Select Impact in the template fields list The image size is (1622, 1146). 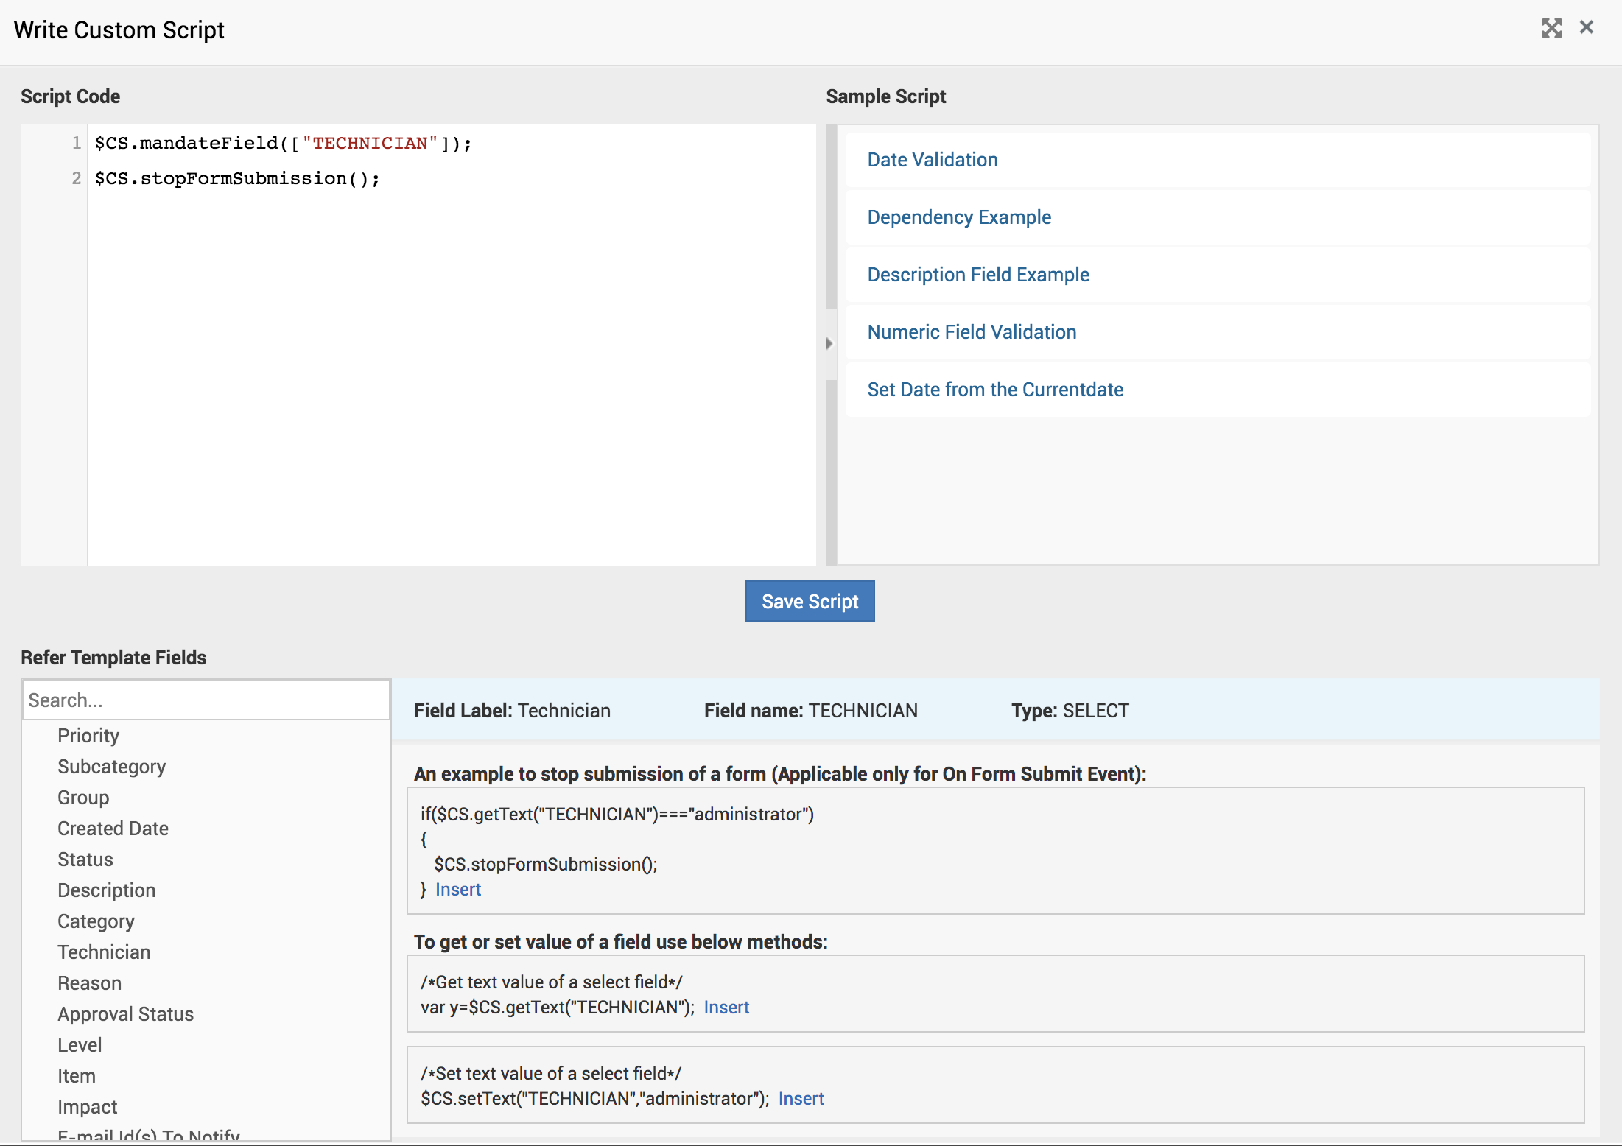pyautogui.click(x=87, y=1107)
